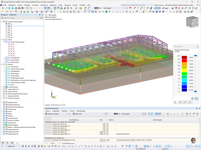Open the Ergebnisse menu
The image size is (201, 150).
click(x=53, y=5)
